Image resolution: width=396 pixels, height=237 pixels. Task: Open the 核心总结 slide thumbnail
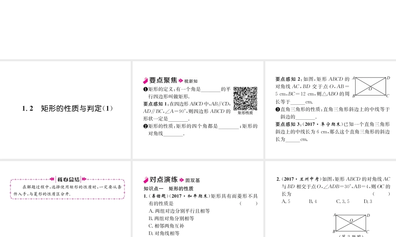tap(65, 199)
